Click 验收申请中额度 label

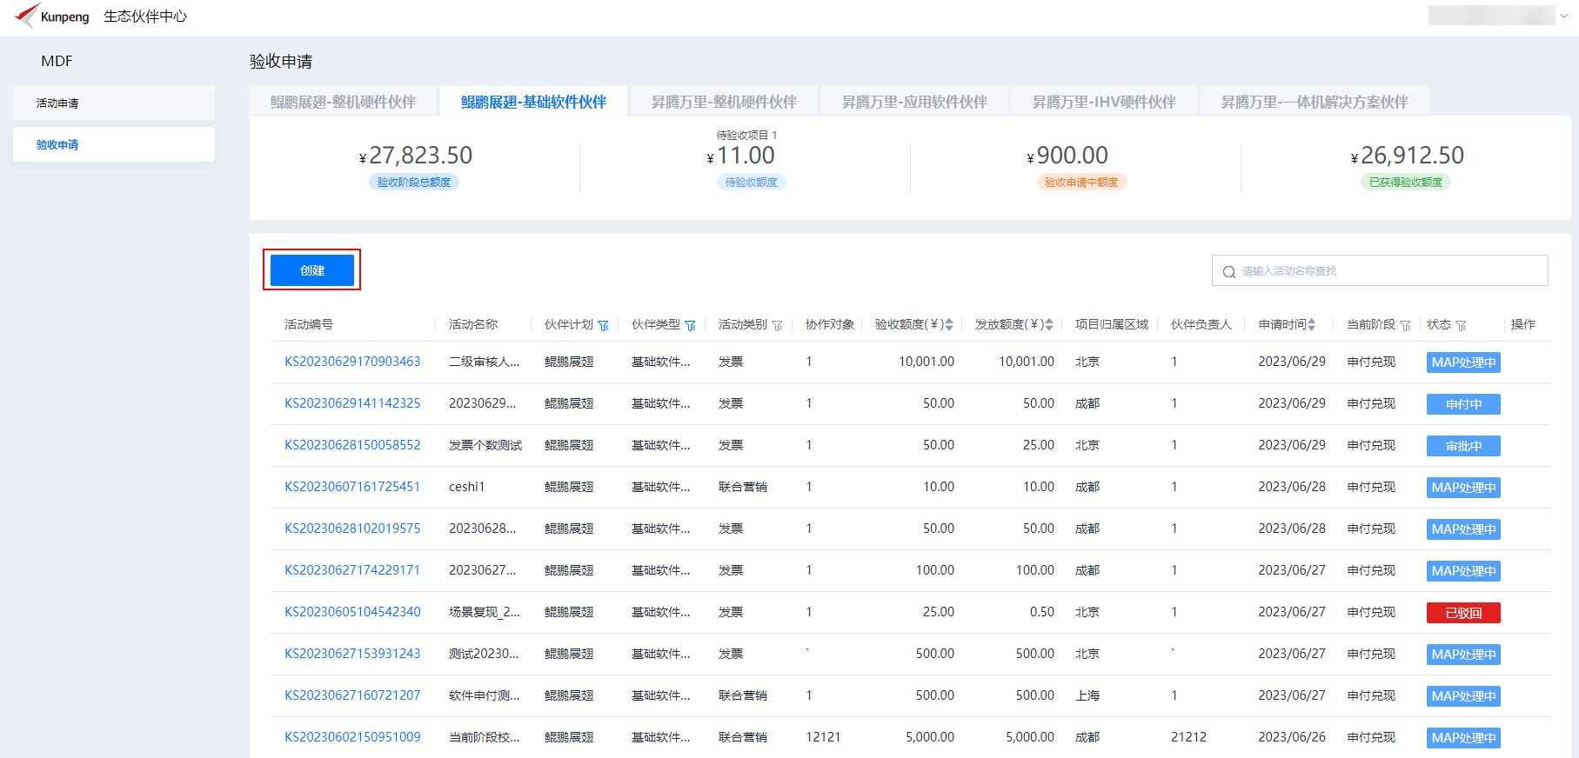point(1081,182)
